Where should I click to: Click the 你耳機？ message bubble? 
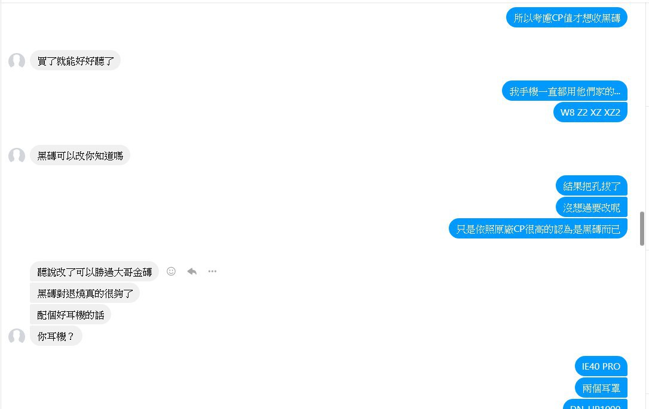click(56, 336)
